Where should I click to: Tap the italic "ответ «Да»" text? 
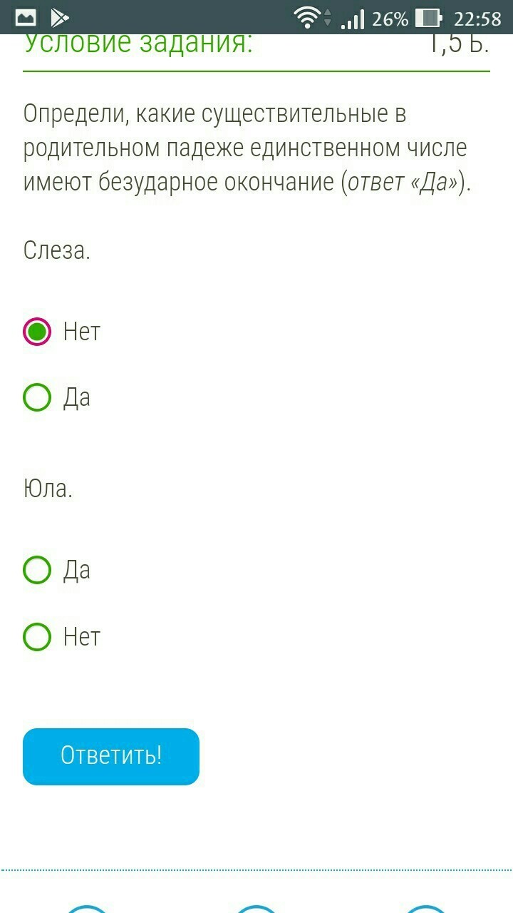click(x=403, y=183)
